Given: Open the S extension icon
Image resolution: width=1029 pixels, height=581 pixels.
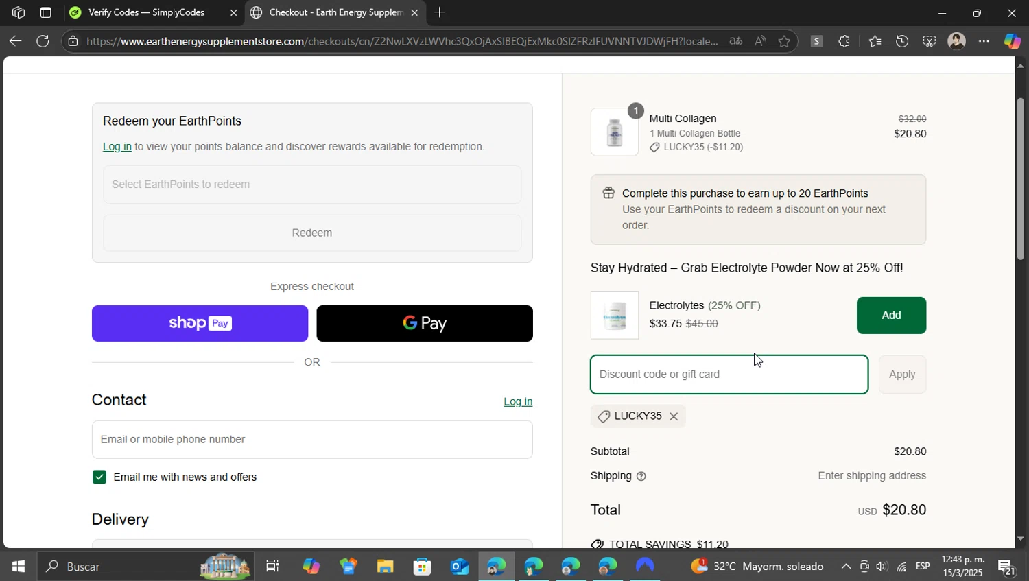Looking at the screenshot, I should coord(816,41).
